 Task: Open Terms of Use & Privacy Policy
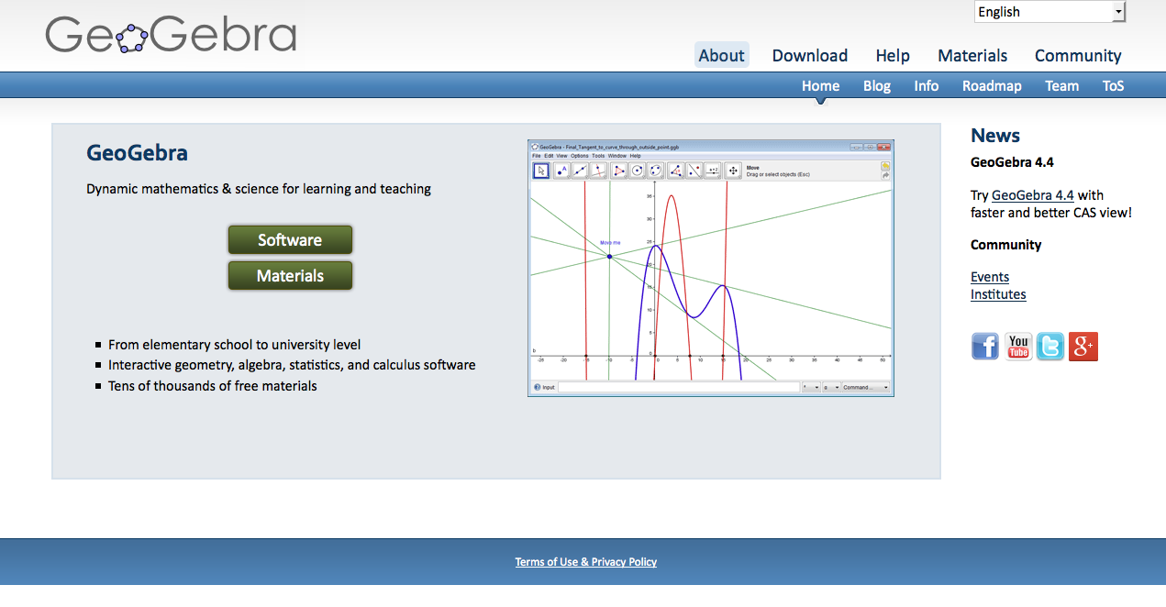(585, 562)
